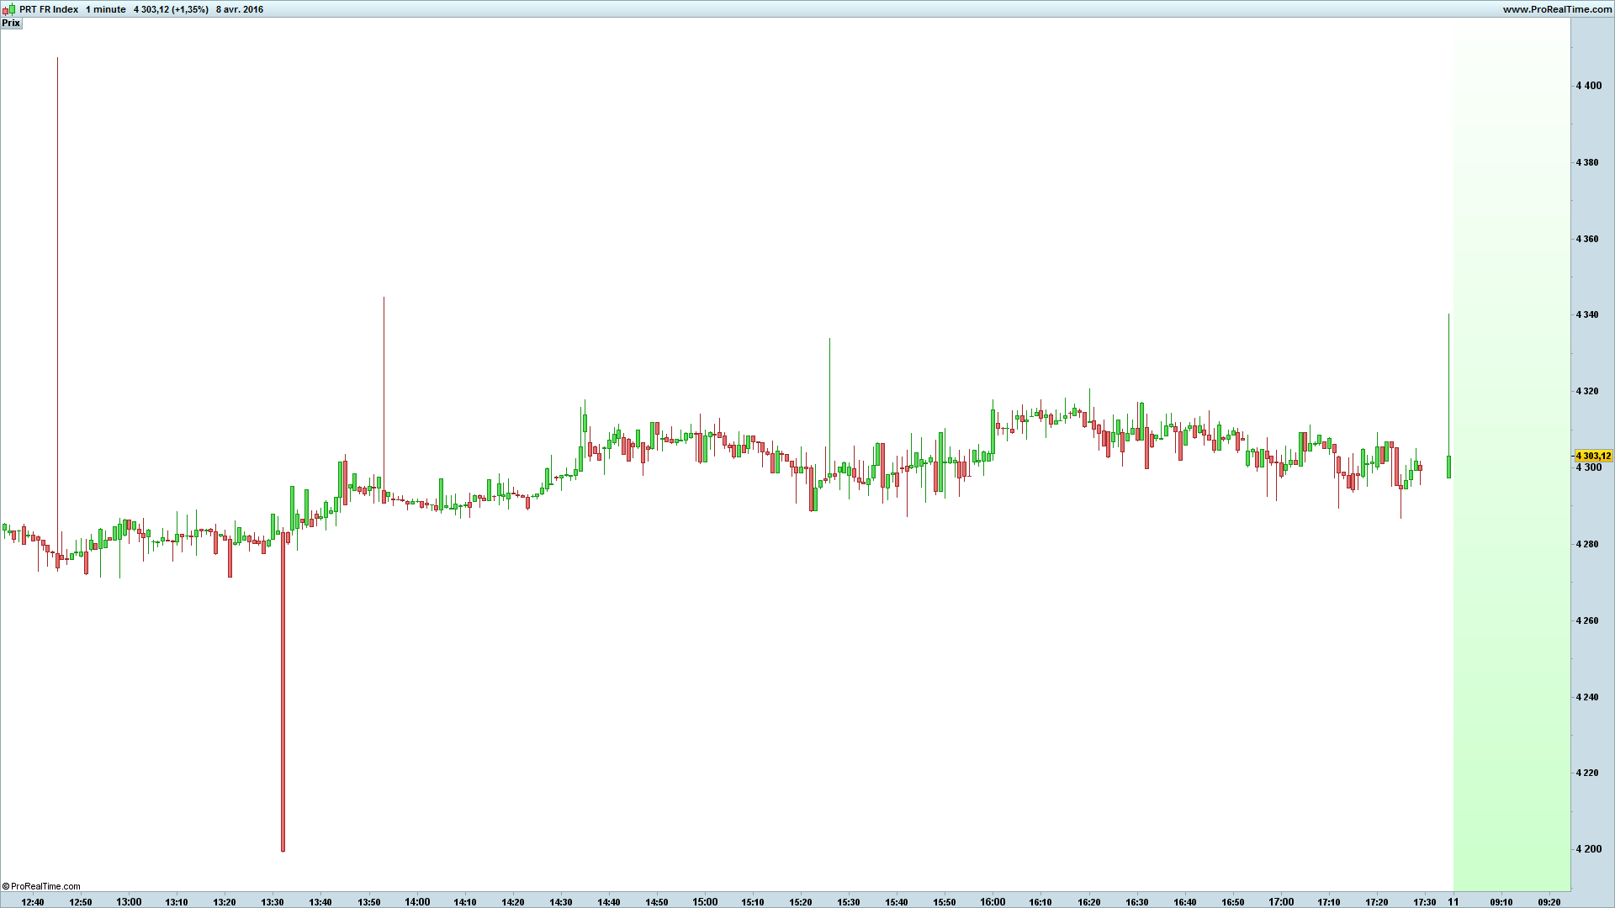Image resolution: width=1615 pixels, height=908 pixels.
Task: Click the 'PRT FR Index' instrument name
Action: point(49,9)
